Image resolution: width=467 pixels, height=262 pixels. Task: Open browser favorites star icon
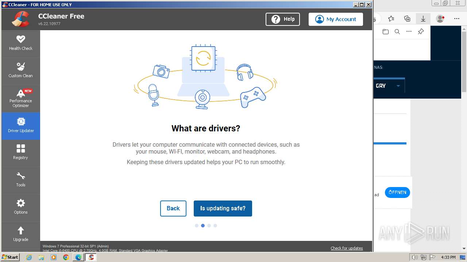tap(391, 19)
